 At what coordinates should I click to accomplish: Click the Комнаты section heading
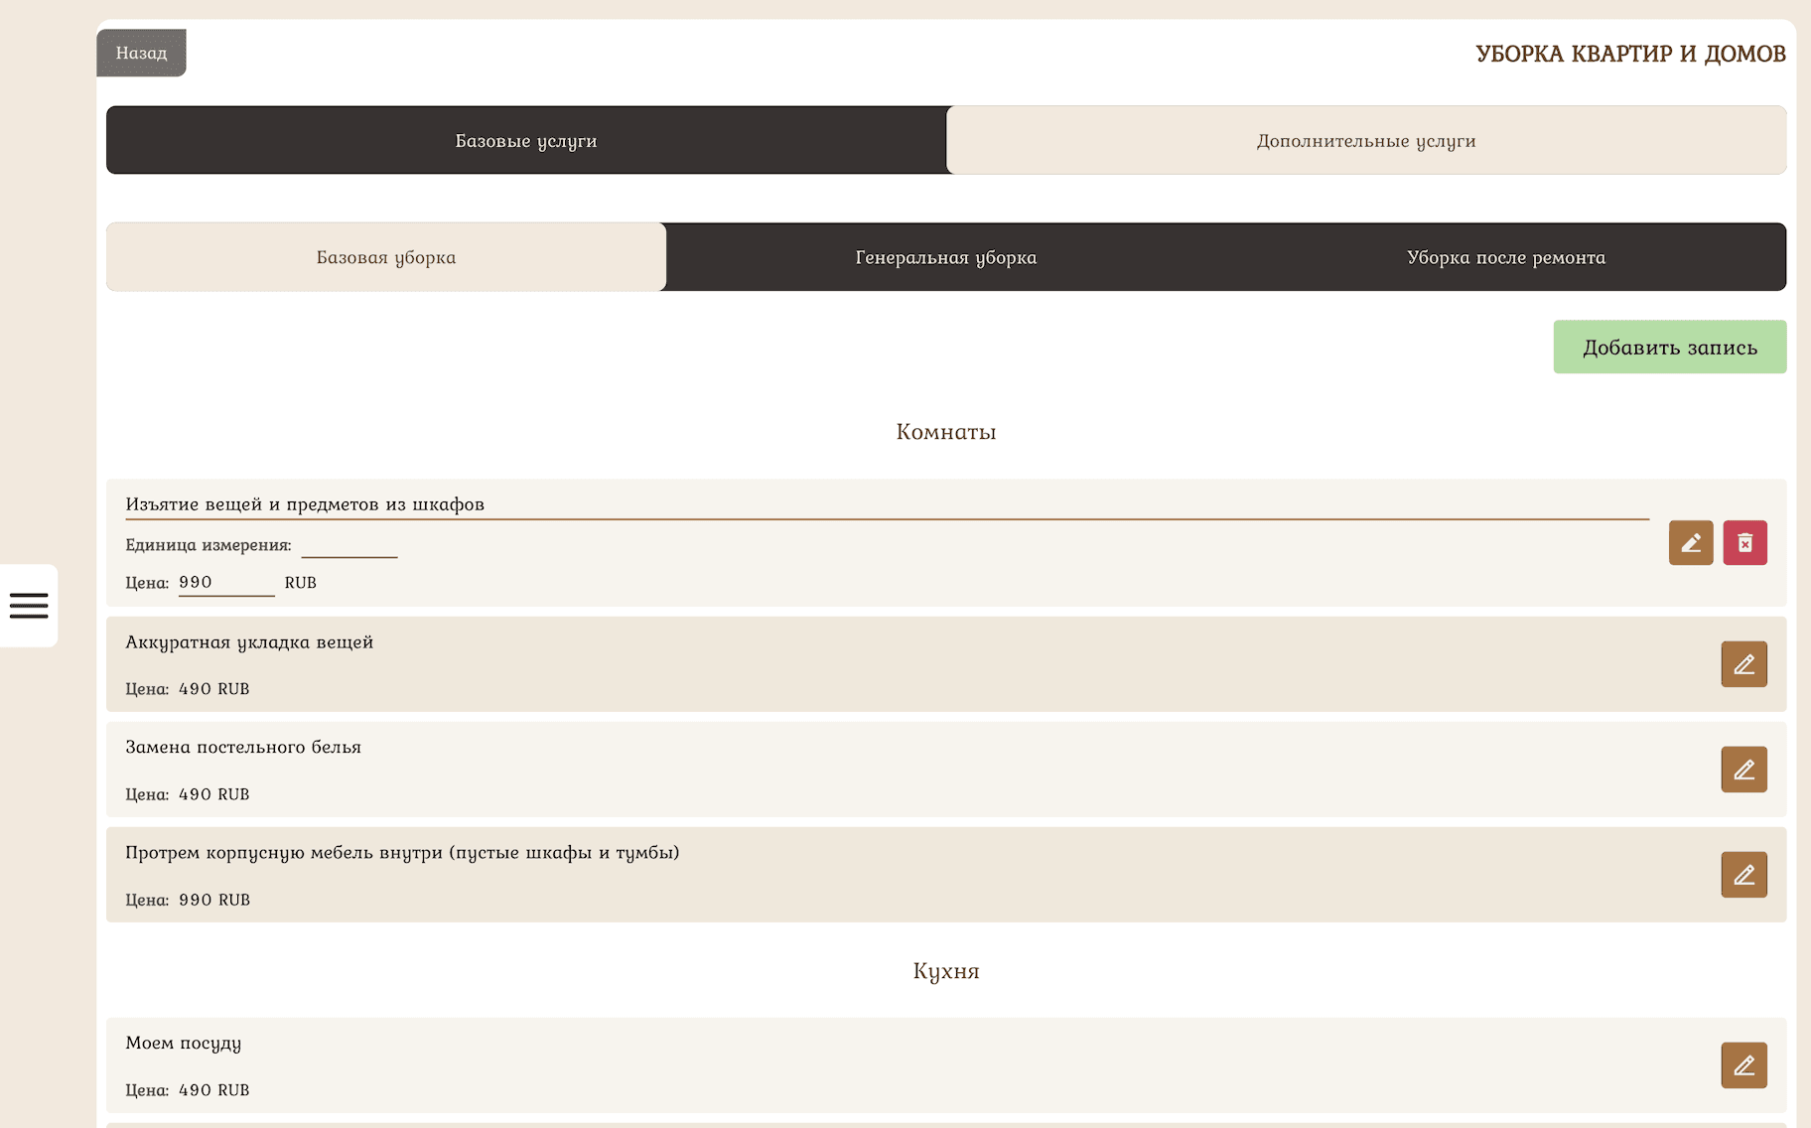coord(946,432)
